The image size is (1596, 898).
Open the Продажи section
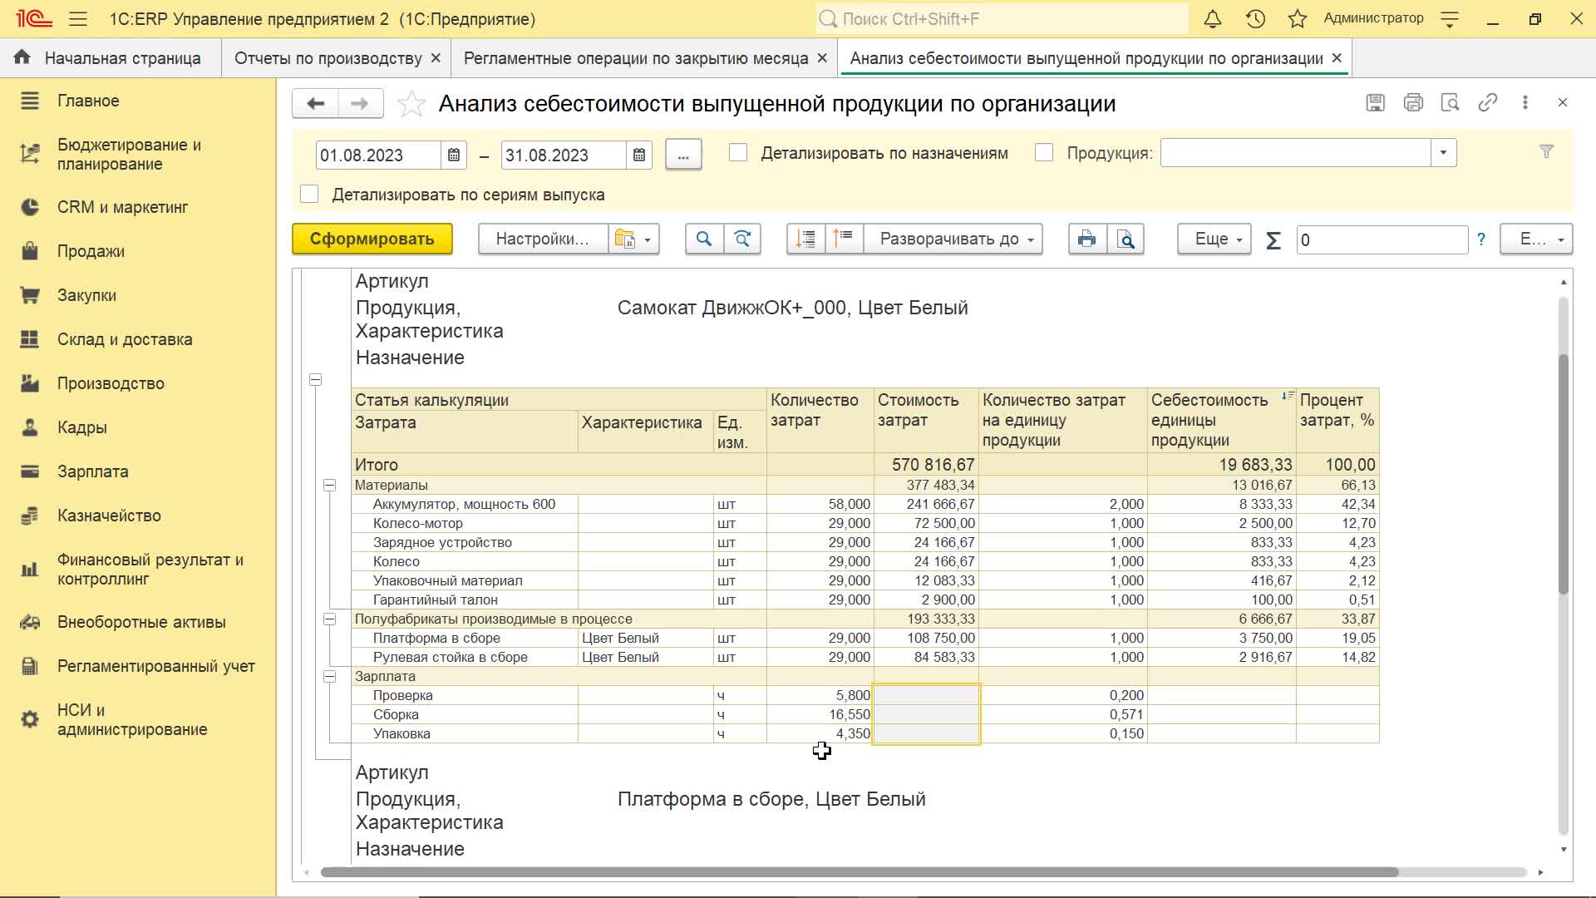[x=91, y=251]
